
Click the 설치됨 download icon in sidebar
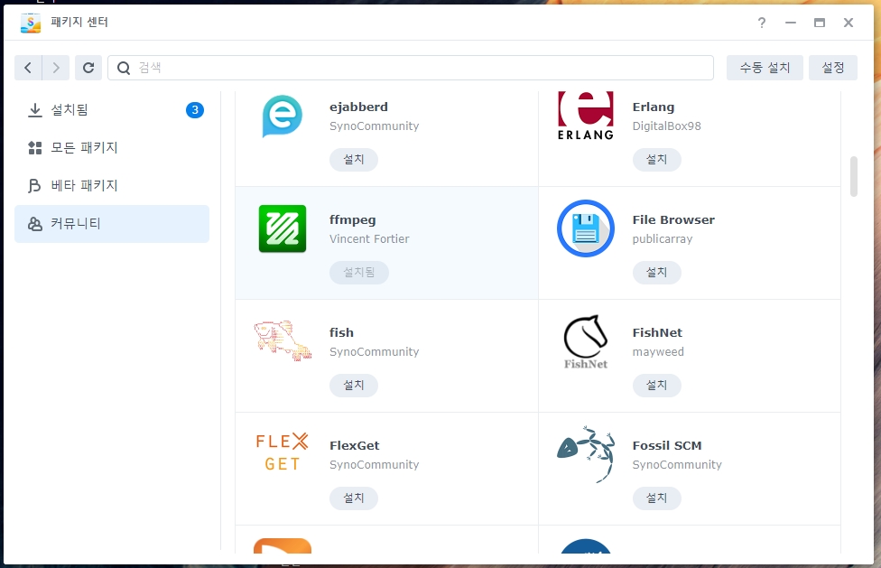pyautogui.click(x=35, y=110)
